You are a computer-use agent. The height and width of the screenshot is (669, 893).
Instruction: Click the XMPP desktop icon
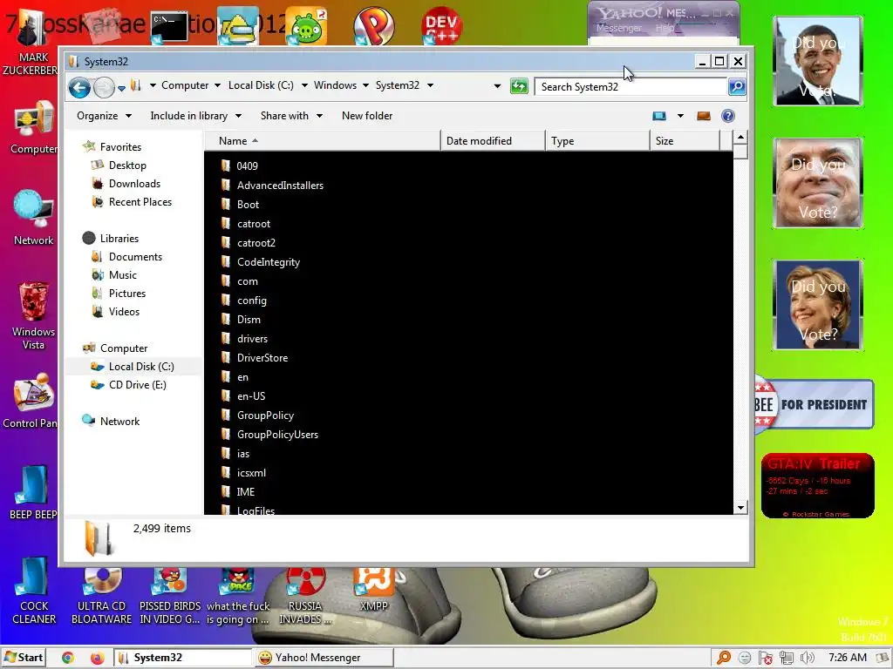pyautogui.click(x=373, y=590)
